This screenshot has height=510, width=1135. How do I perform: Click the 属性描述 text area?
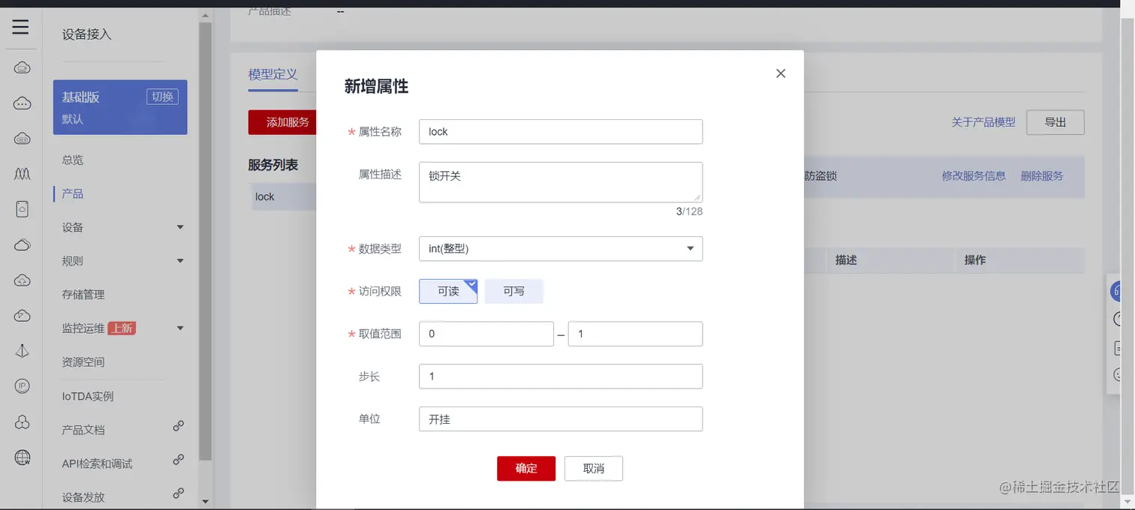click(561, 182)
